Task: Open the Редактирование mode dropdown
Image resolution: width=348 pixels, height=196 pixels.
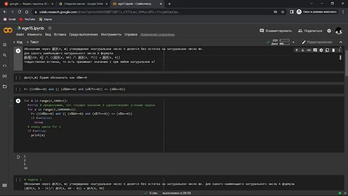Action: (317, 42)
